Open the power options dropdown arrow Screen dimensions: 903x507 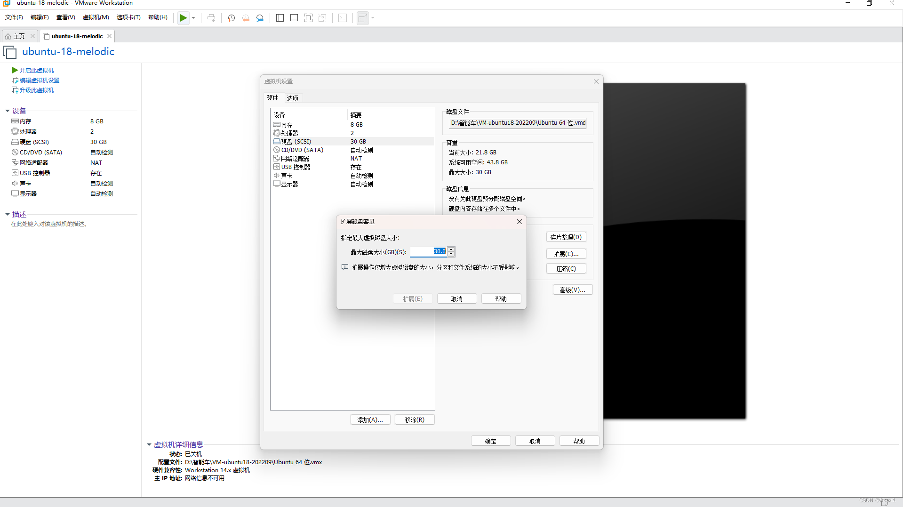(193, 17)
